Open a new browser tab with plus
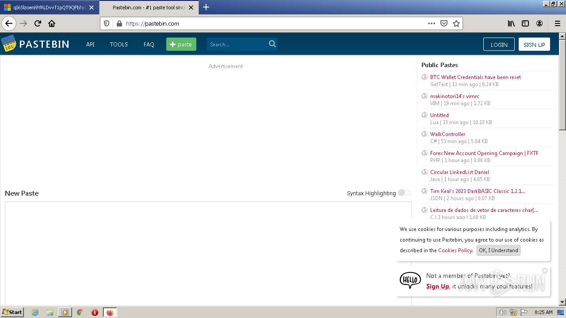566x318 pixels. point(206,7)
